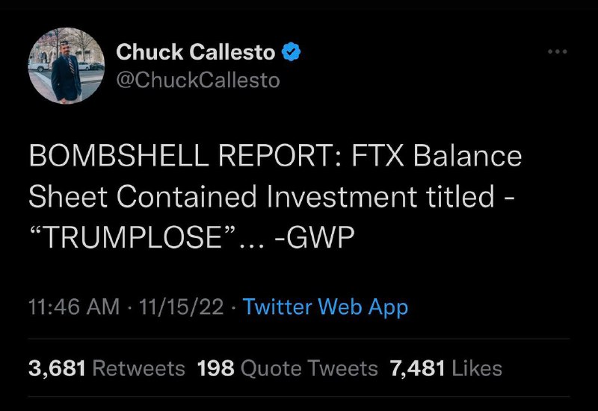Click the Sheet Contained Investment text line
598x411 pixels.
click(223, 196)
